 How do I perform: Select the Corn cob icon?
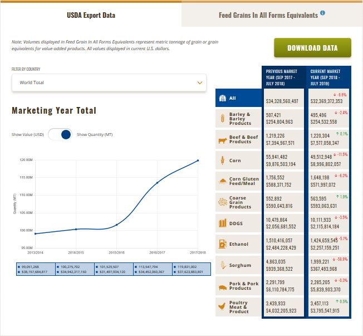[222, 160]
